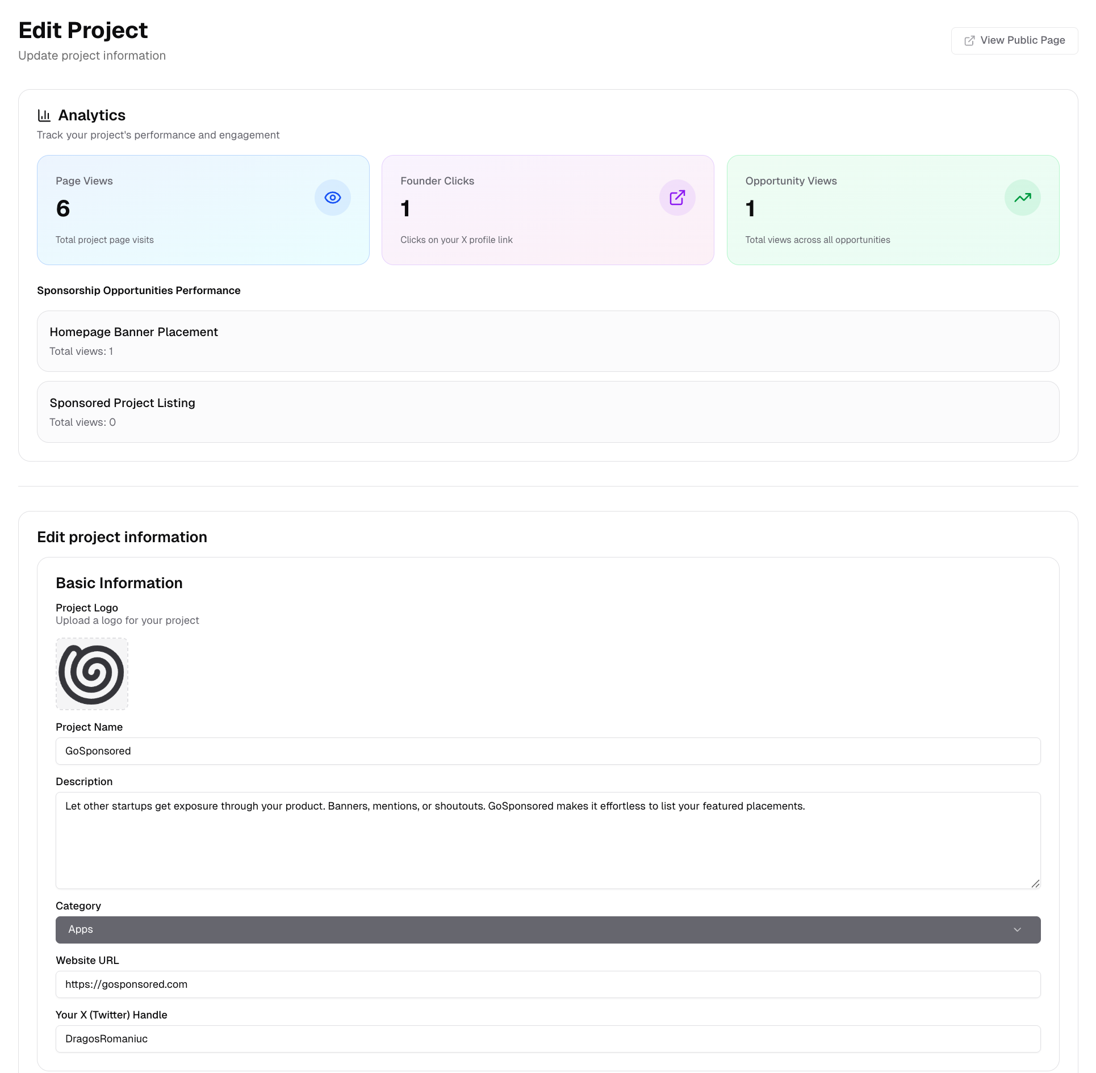Click the View Public Page button
The image size is (1096, 1073).
tap(1014, 40)
